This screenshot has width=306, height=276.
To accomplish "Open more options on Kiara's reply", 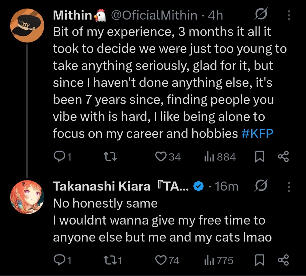I will coord(289,187).
